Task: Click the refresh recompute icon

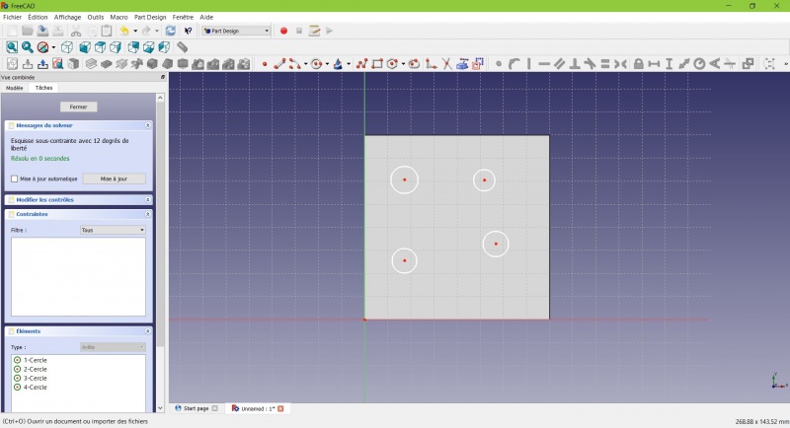Action: (170, 31)
